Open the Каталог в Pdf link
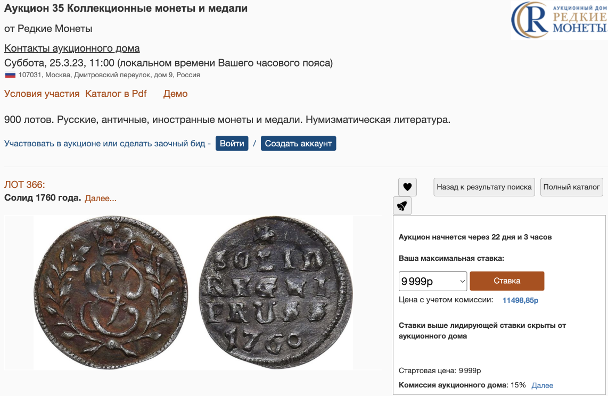This screenshot has width=608, height=396. (116, 94)
